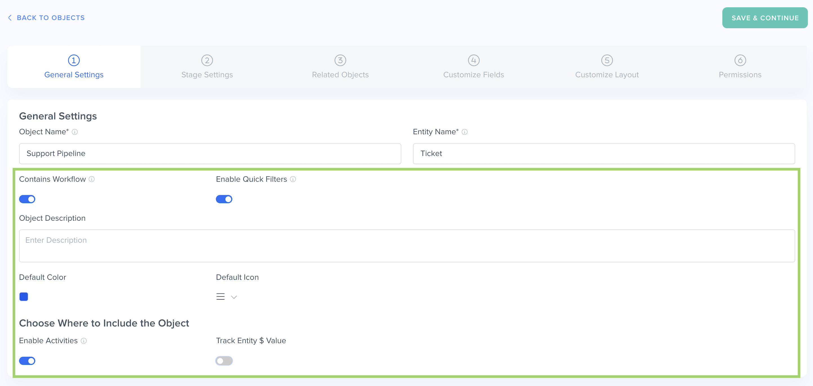Enable Track Entity $ Value toggle
The width and height of the screenshot is (813, 386).
pyautogui.click(x=224, y=361)
